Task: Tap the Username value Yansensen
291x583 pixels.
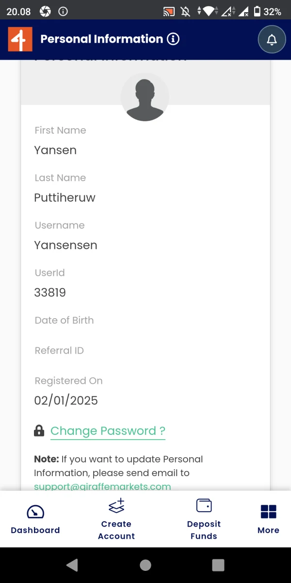Action: (x=65, y=245)
